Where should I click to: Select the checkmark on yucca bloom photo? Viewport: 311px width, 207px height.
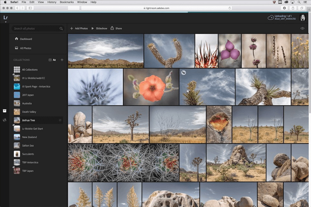click(184, 73)
